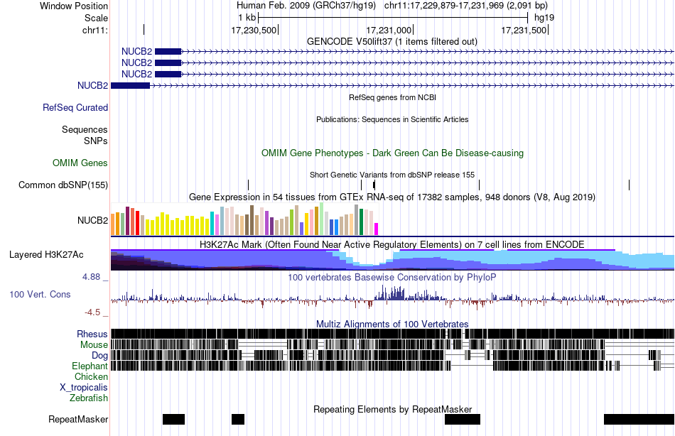The width and height of the screenshot is (675, 436).
Task: Click the NUCB2 label beside GTEx bar chart
Action: point(92,220)
